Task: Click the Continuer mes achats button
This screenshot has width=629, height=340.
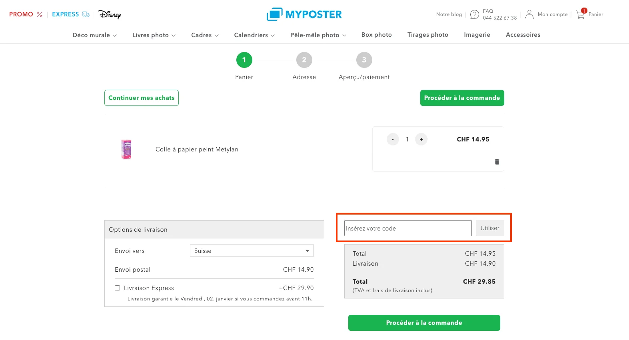Action: (142, 98)
